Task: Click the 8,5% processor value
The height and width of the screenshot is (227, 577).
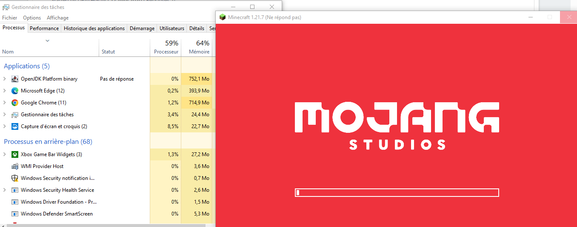Action: point(173,126)
